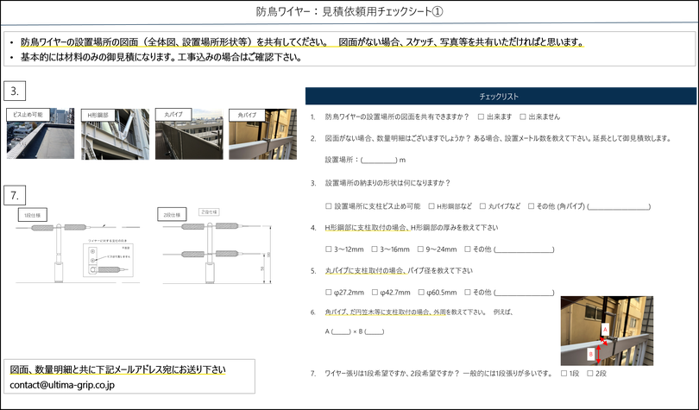This screenshot has height=410, width=699.
Task: Check the 2段 wire option
Action: 590,374
